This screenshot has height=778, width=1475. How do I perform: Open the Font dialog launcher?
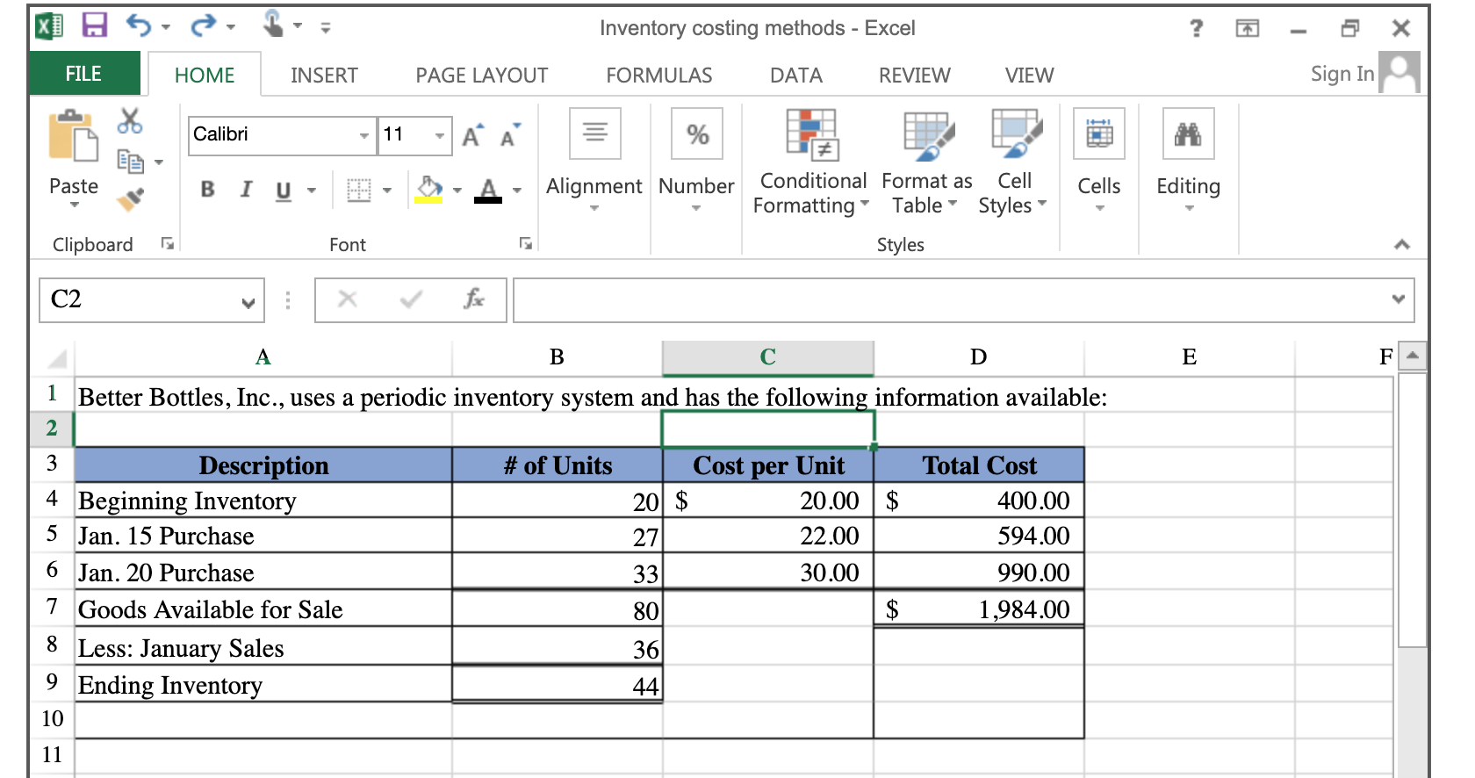(x=525, y=244)
